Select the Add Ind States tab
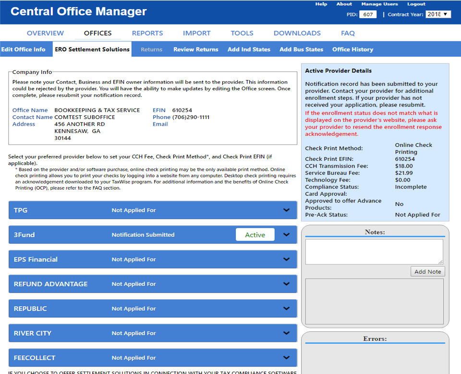Image resolution: width=461 pixels, height=374 pixels. (249, 49)
